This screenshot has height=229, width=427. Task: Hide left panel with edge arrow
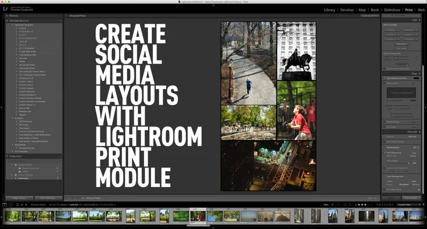1,107
